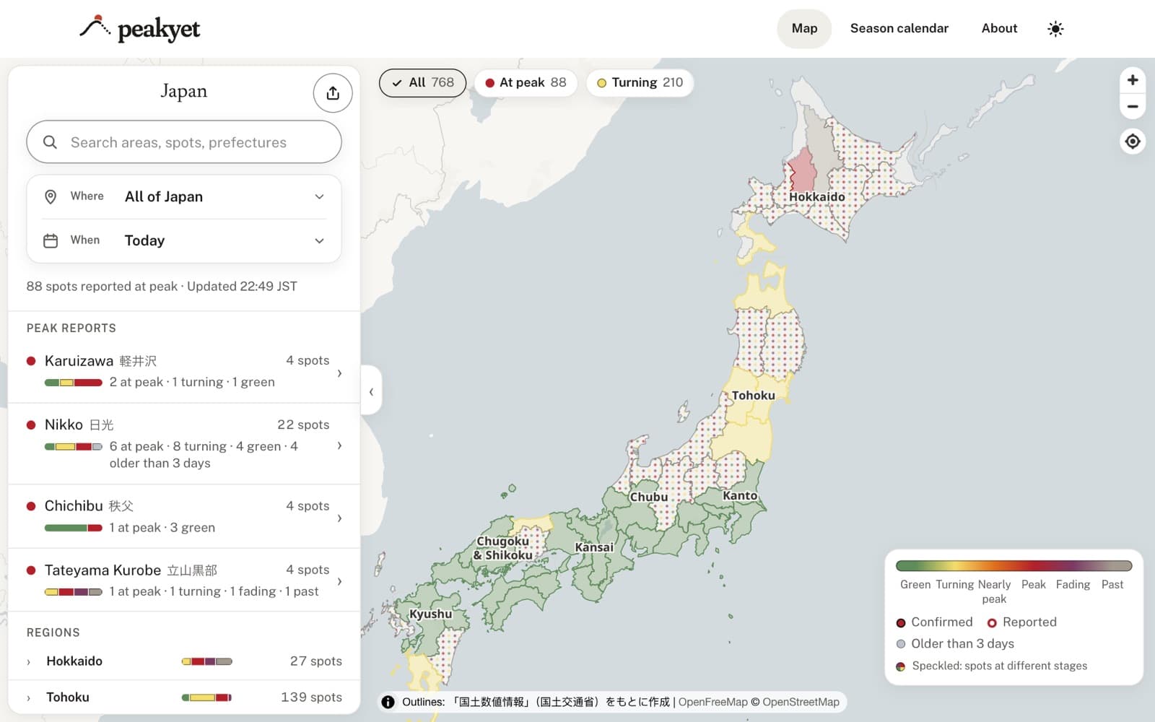This screenshot has height=722, width=1155.
Task: Click the peakyet wordmark
Action: coord(159,29)
